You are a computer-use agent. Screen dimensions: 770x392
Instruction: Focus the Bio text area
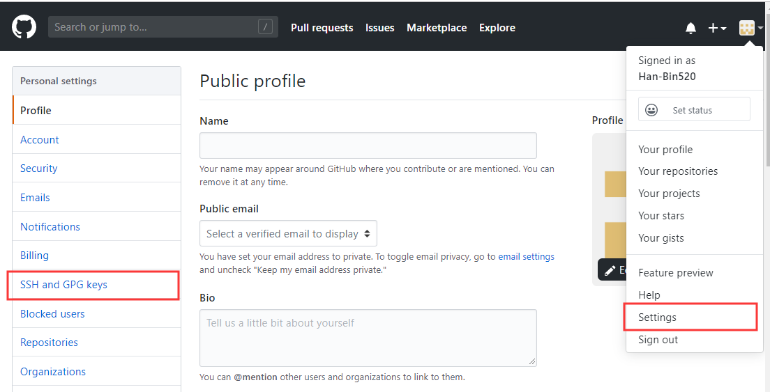point(368,338)
